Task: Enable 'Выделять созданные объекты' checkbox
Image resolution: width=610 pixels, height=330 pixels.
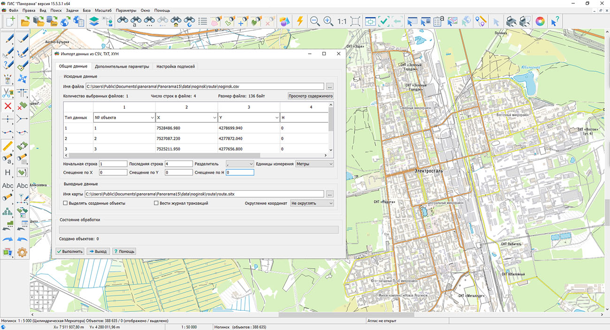Action: (65, 203)
